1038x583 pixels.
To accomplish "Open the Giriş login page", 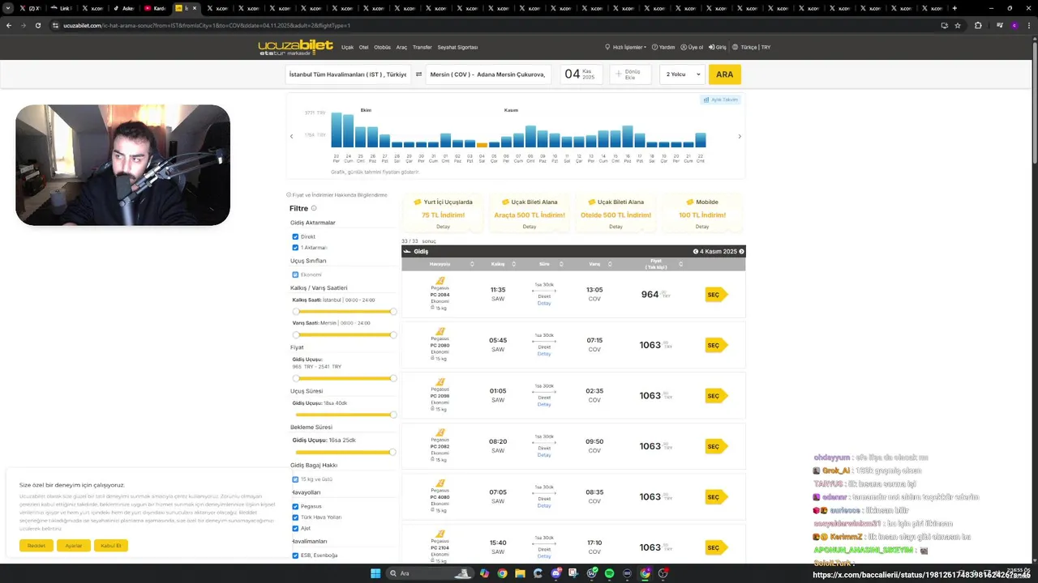I will pyautogui.click(x=718, y=47).
